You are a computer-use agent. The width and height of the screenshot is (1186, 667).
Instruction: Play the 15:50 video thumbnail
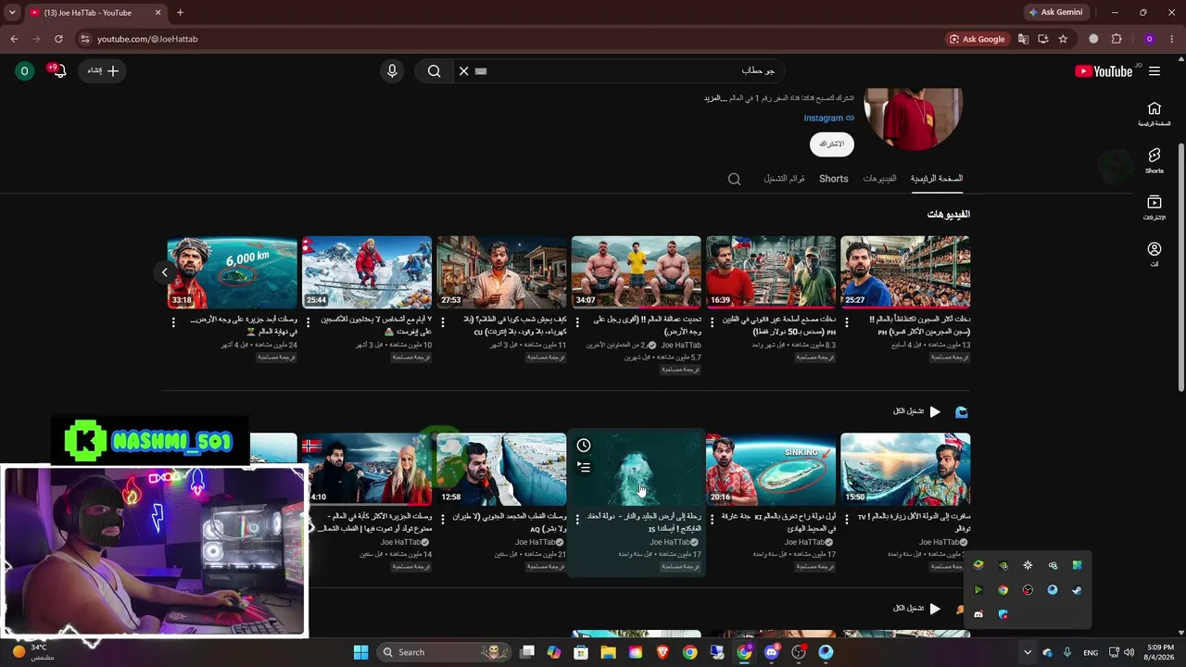pos(905,469)
